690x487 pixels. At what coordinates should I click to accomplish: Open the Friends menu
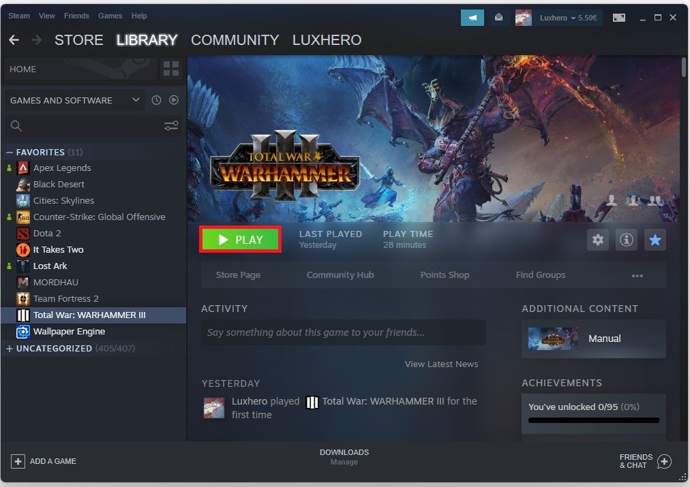pos(76,16)
